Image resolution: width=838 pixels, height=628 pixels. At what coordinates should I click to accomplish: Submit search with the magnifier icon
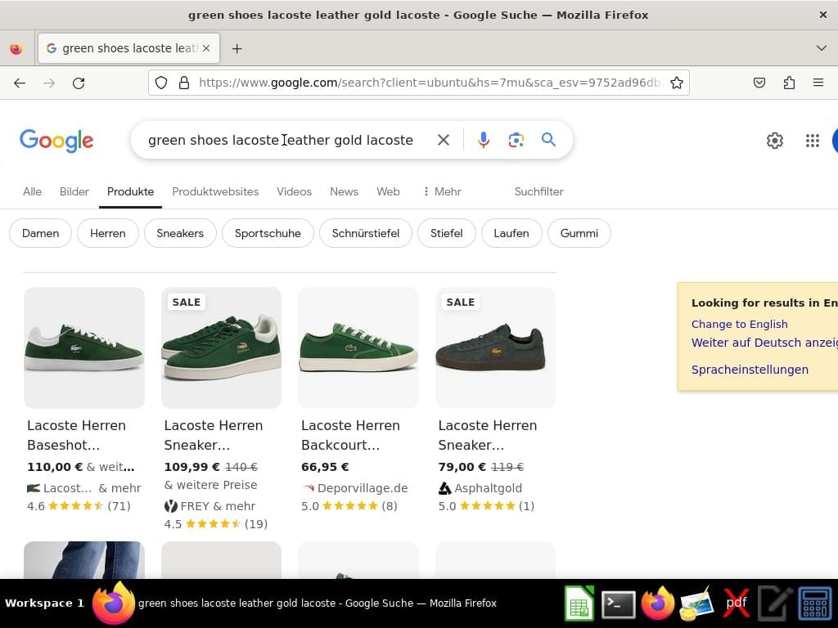coord(548,140)
